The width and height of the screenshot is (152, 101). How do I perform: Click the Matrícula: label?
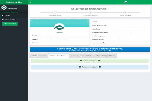(96, 29)
